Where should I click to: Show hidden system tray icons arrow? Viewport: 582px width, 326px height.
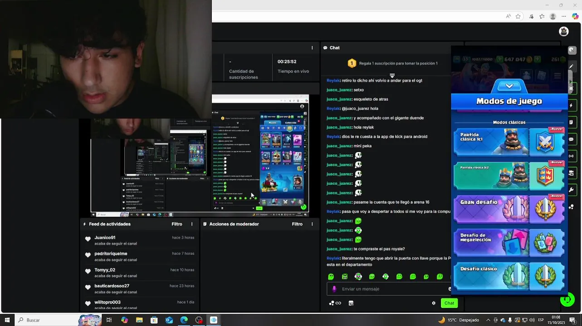click(x=488, y=320)
